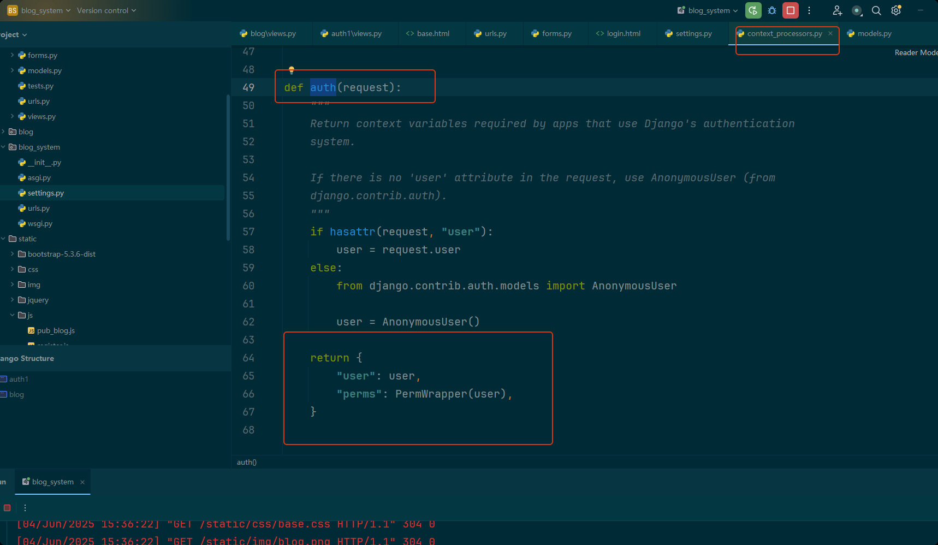Toggle Reader Mode in the editor
Image resolution: width=938 pixels, height=545 pixels.
[916, 52]
